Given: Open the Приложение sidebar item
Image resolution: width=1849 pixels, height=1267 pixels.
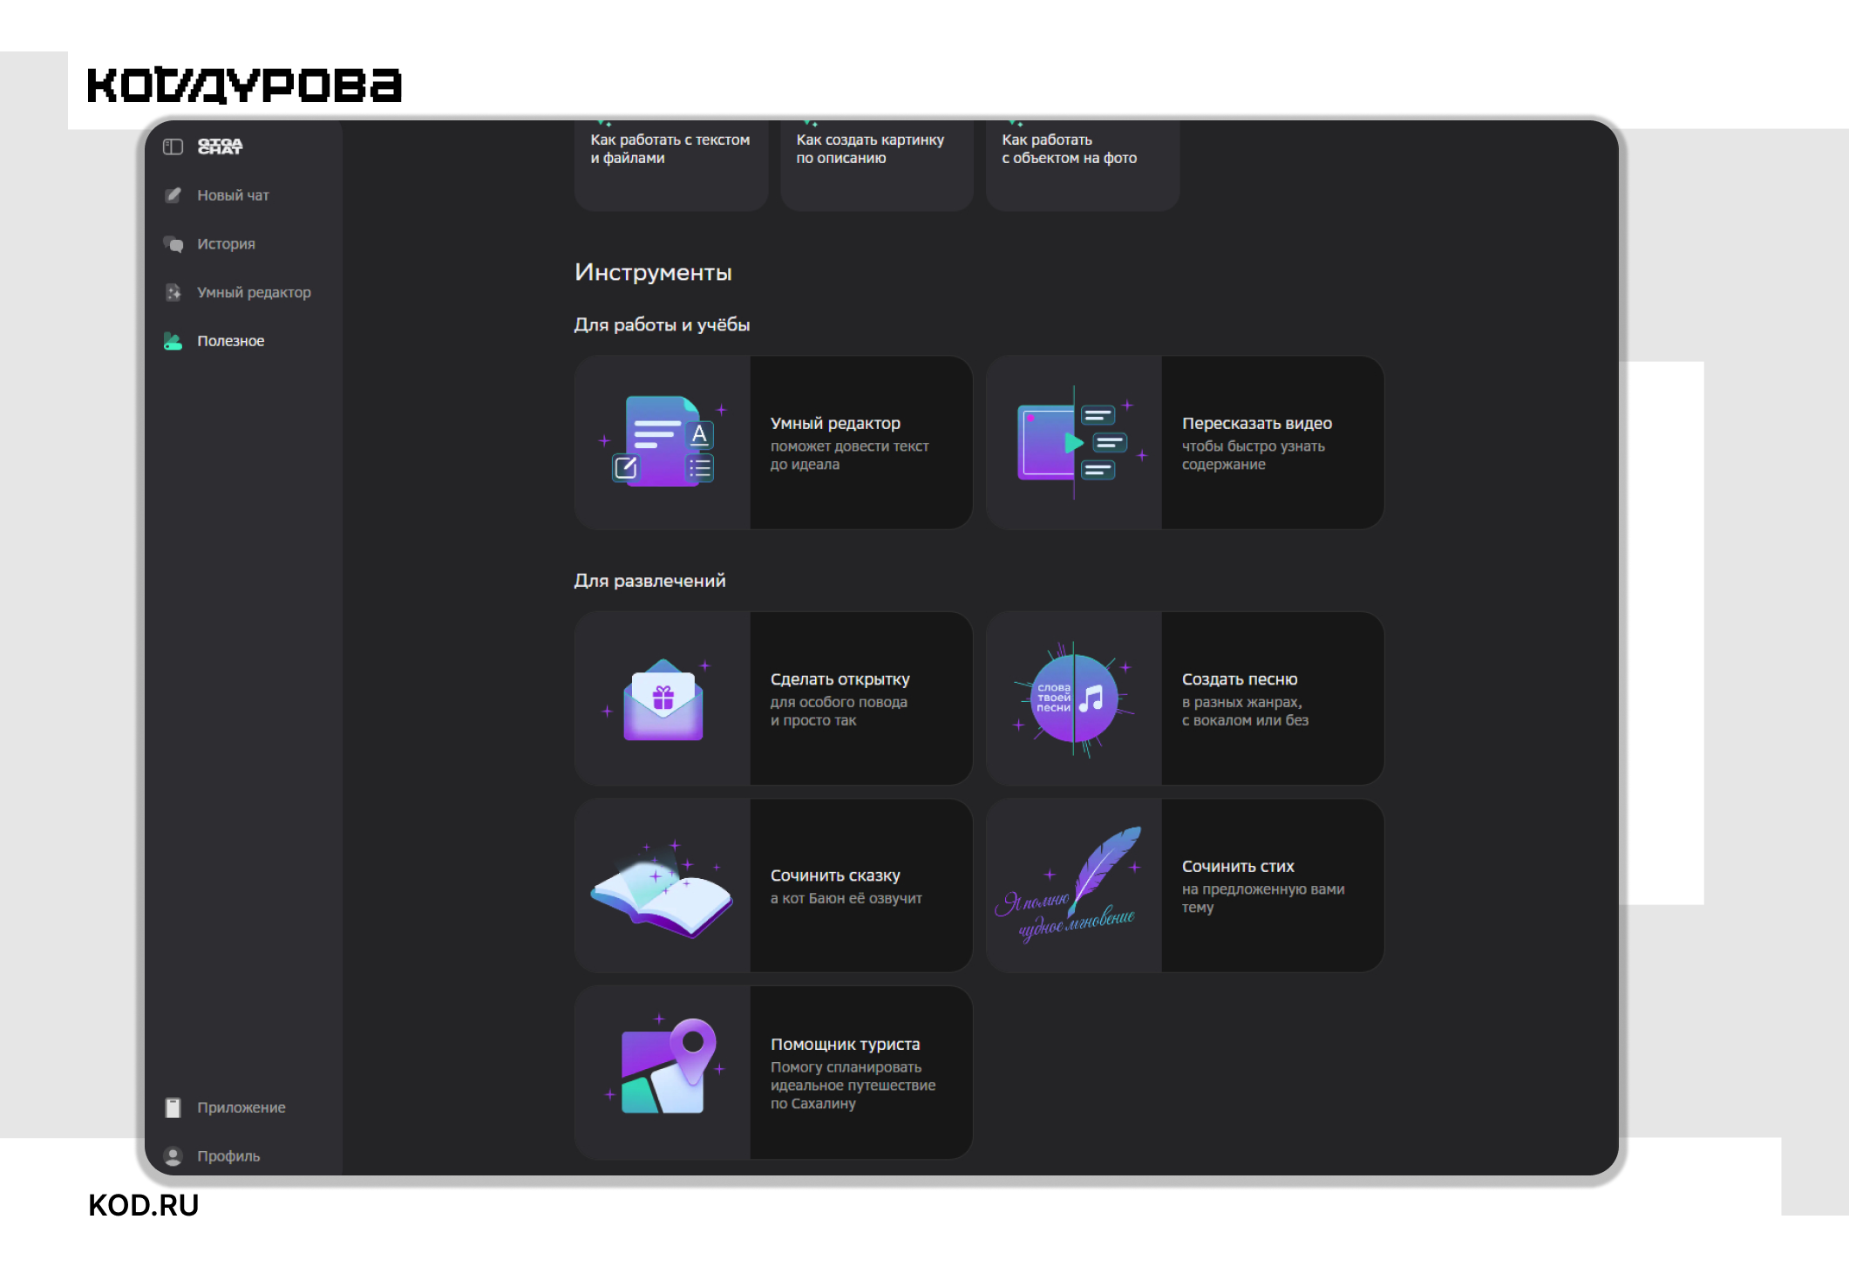Looking at the screenshot, I should [x=241, y=1107].
